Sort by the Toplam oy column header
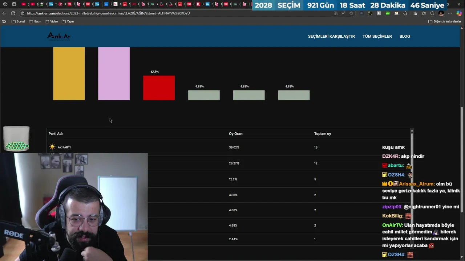The width and height of the screenshot is (465, 261). pyautogui.click(x=323, y=134)
